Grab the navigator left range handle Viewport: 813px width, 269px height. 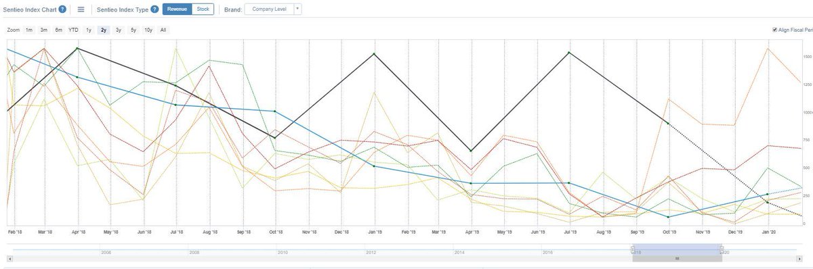click(x=633, y=249)
